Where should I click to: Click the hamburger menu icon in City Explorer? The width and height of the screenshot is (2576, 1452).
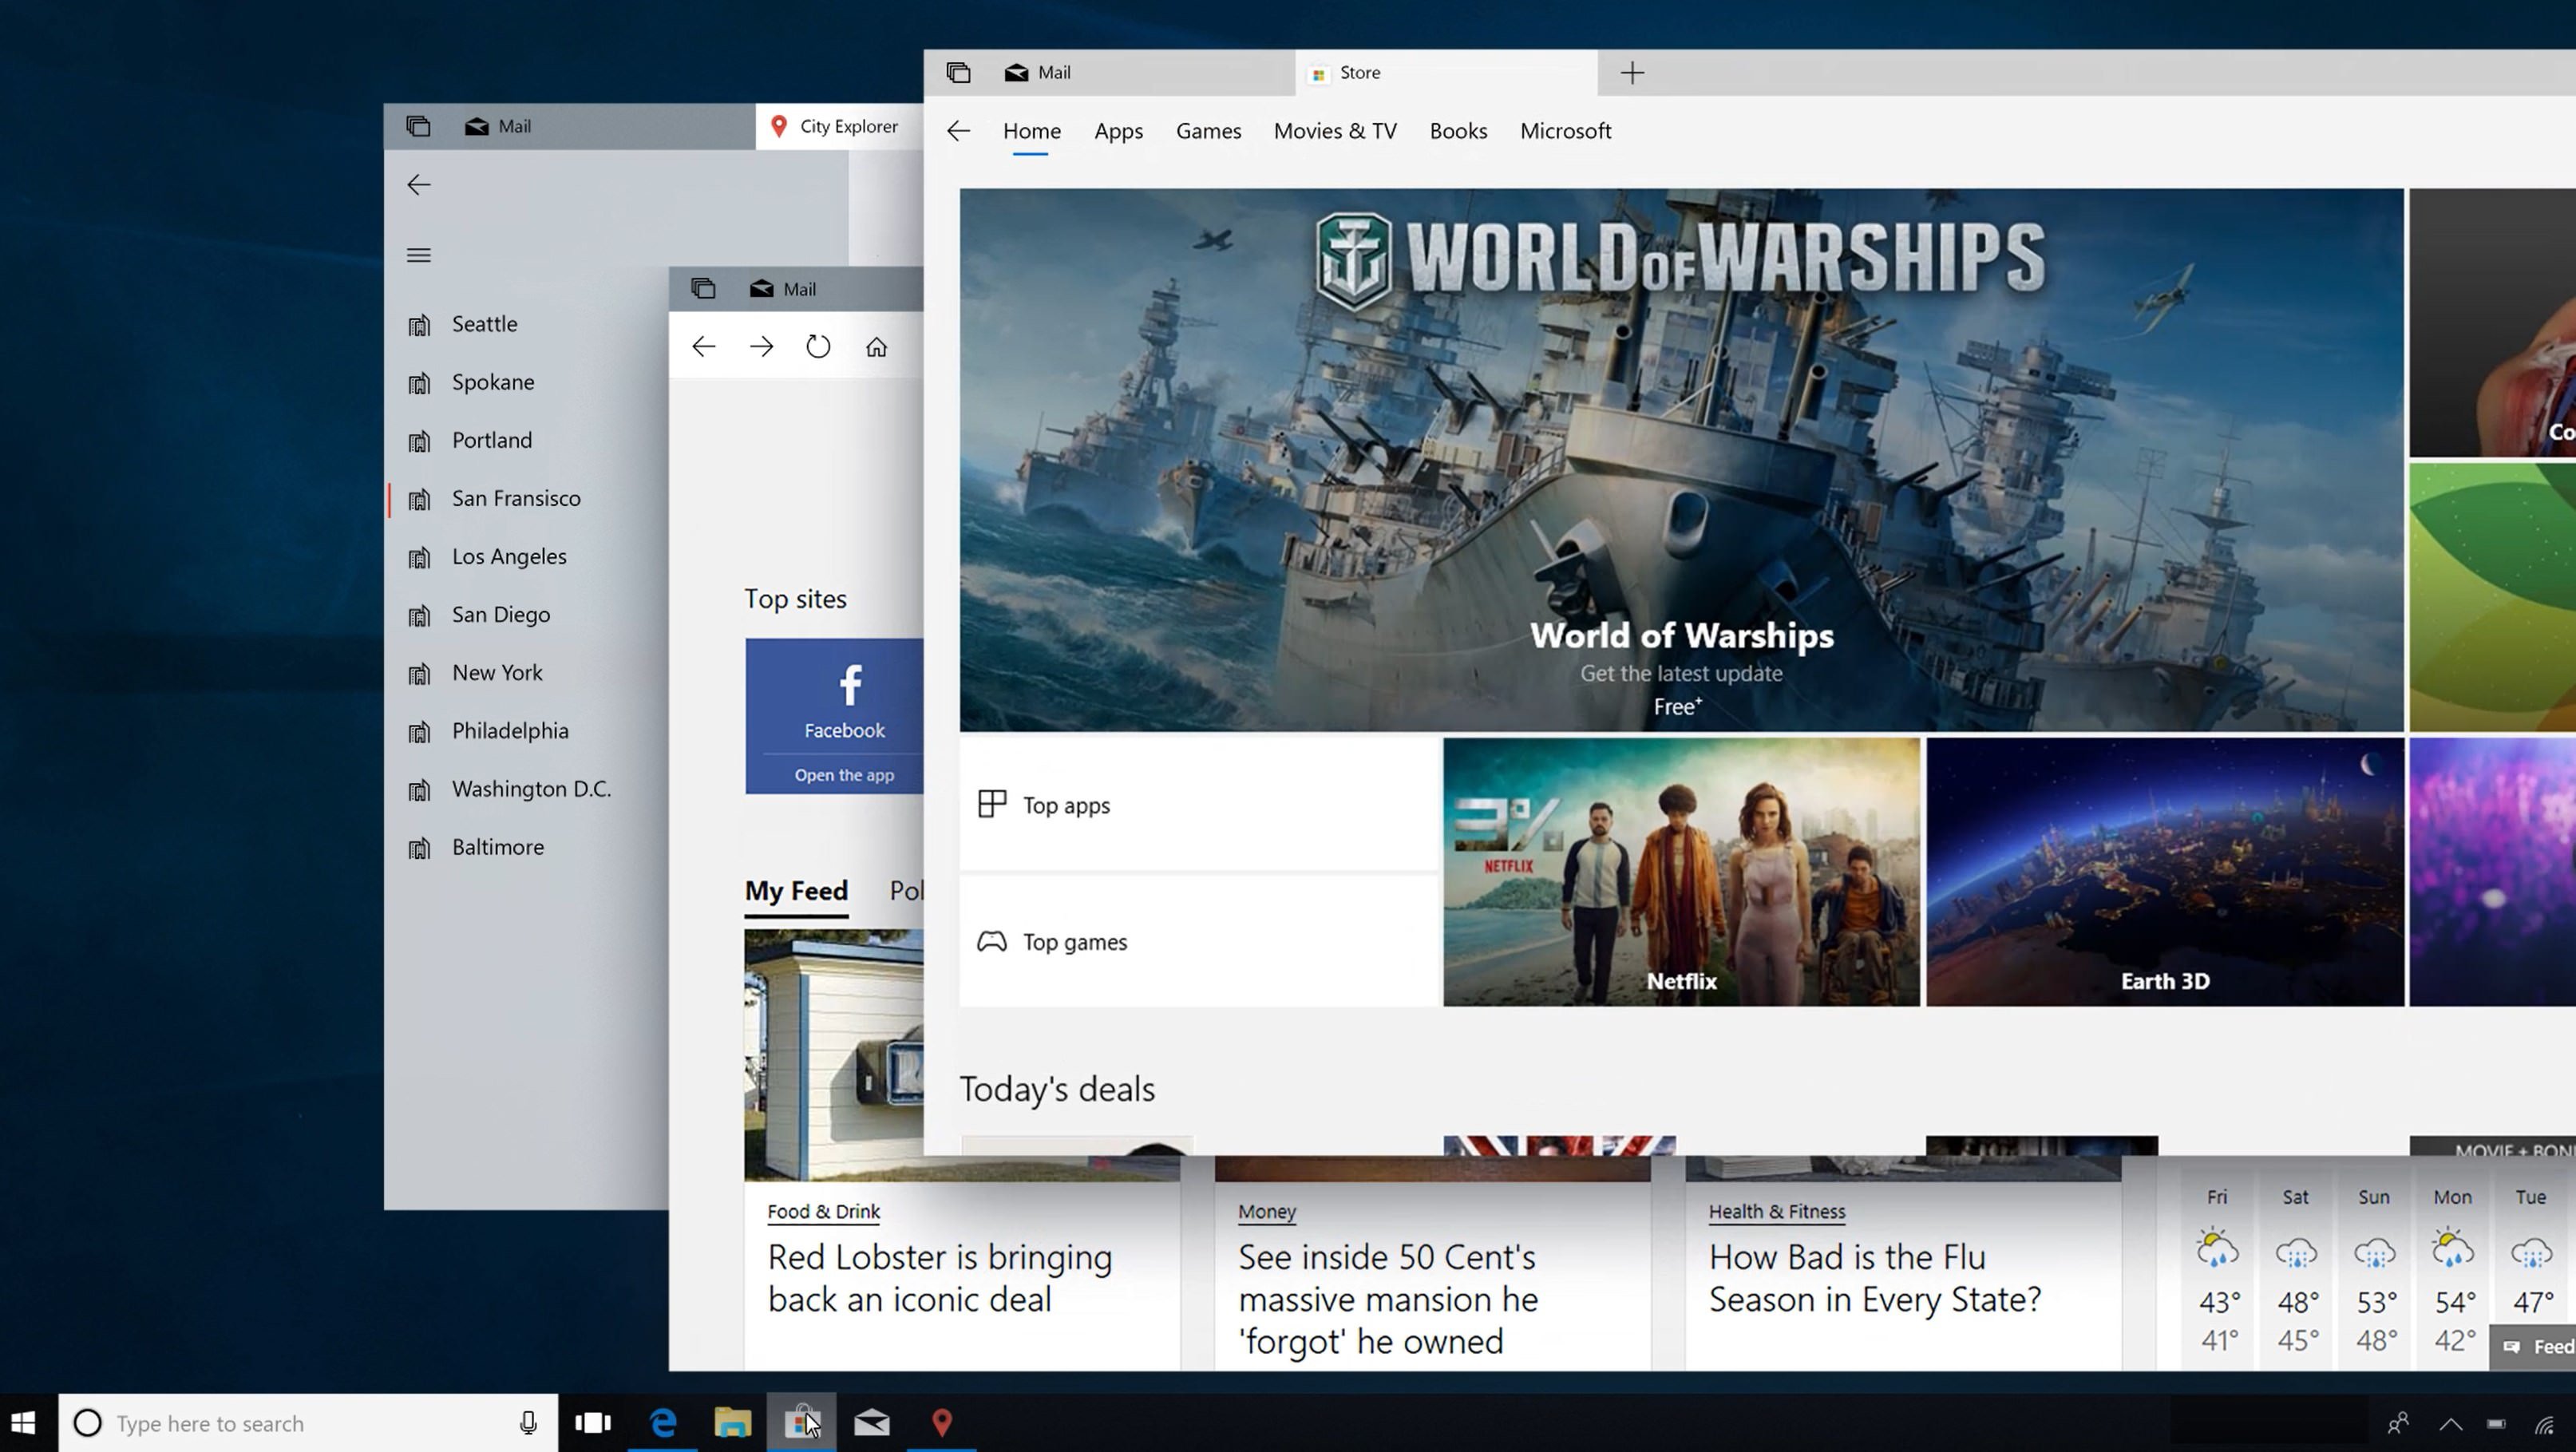pos(417,255)
